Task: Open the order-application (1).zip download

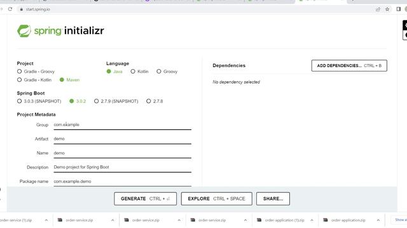Action: point(284,220)
